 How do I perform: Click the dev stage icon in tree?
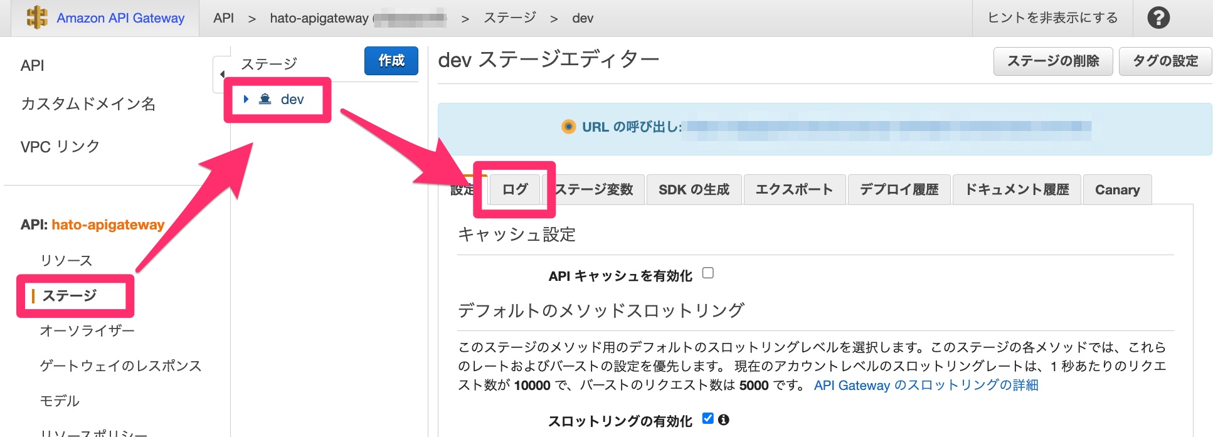click(265, 99)
